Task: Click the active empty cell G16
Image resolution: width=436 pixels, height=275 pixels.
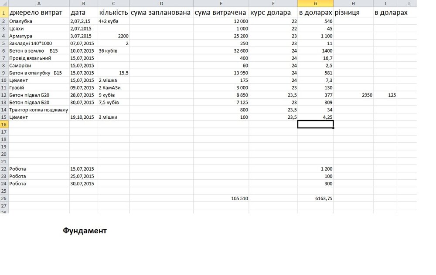Action: 315,124
